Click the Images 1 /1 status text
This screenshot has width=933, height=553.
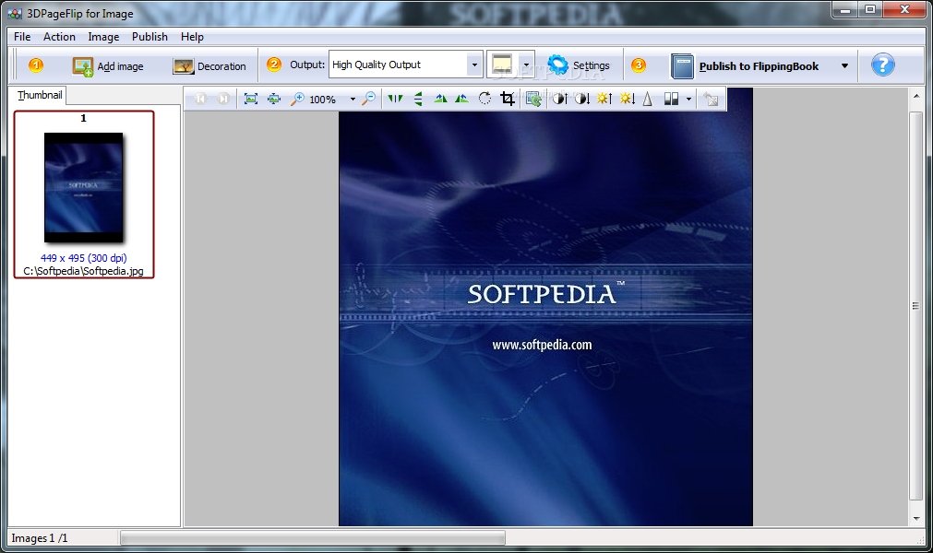40,538
